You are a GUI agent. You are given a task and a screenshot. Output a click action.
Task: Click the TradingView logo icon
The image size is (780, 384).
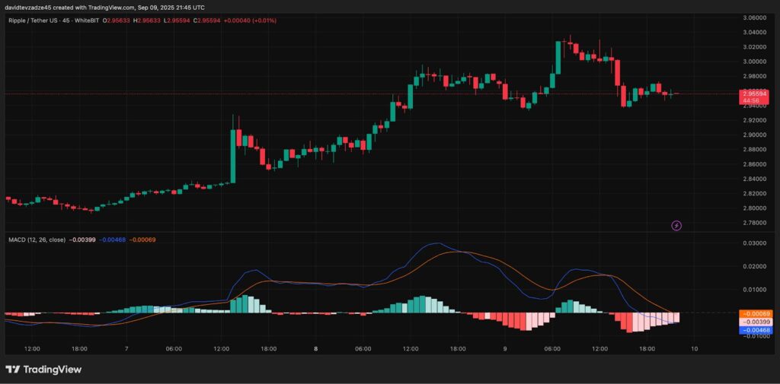13,370
